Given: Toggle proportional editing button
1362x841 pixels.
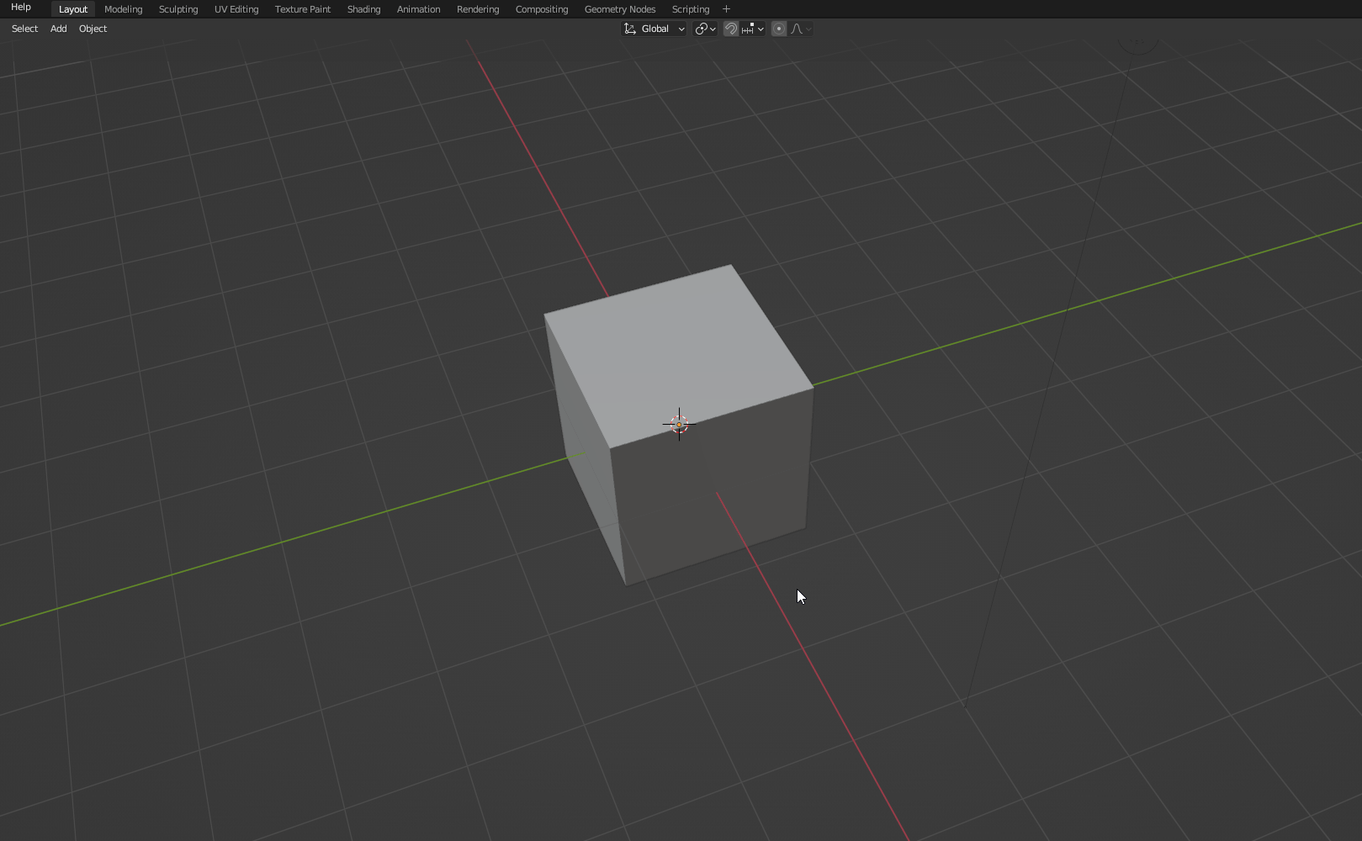Looking at the screenshot, I should click(779, 29).
